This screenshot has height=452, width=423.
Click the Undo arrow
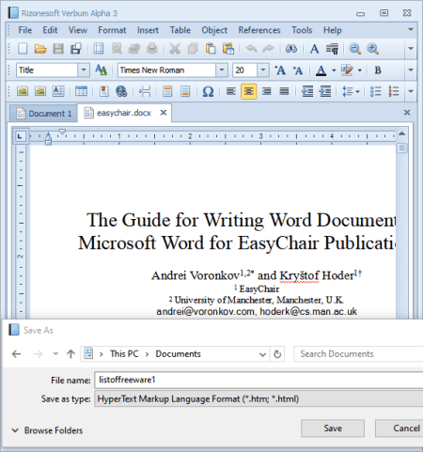point(251,49)
